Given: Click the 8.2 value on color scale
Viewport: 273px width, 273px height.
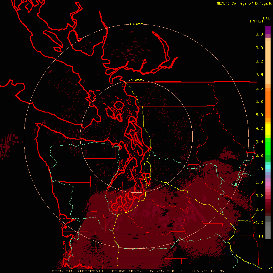Looking at the screenshot, I should (259, 61).
